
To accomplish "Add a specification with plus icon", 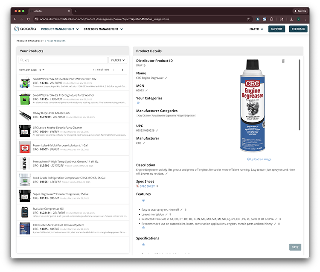I will 143,244.
